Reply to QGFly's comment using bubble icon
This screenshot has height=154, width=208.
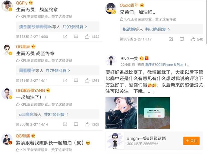point(76,37)
